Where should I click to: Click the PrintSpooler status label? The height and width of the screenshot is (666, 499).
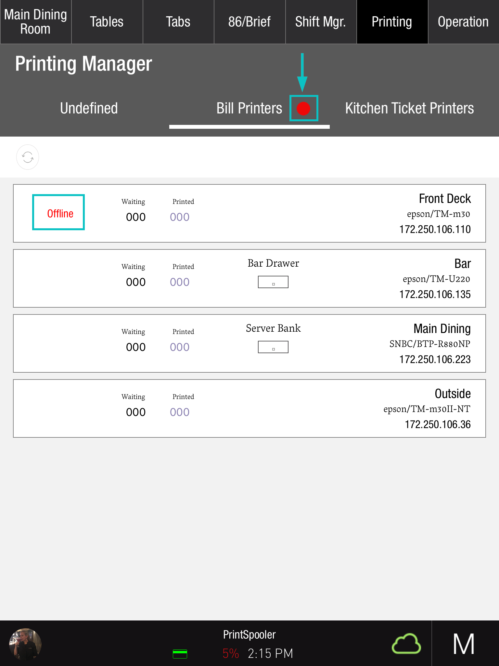point(249,635)
